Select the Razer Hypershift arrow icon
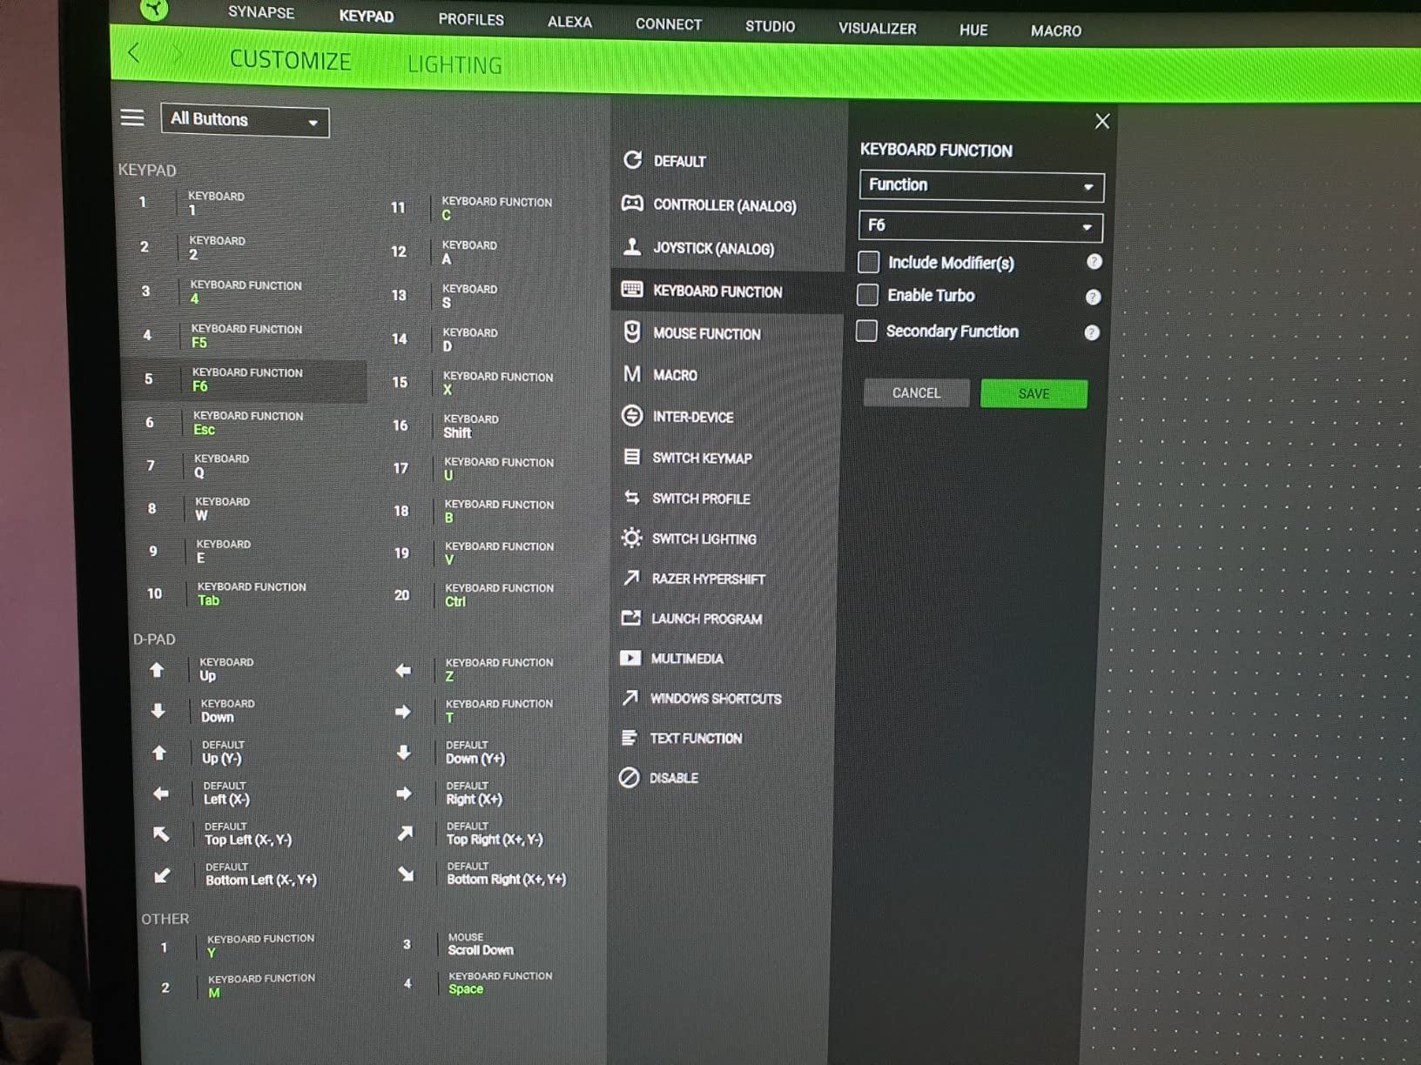Image resolution: width=1421 pixels, height=1065 pixels. (x=631, y=578)
